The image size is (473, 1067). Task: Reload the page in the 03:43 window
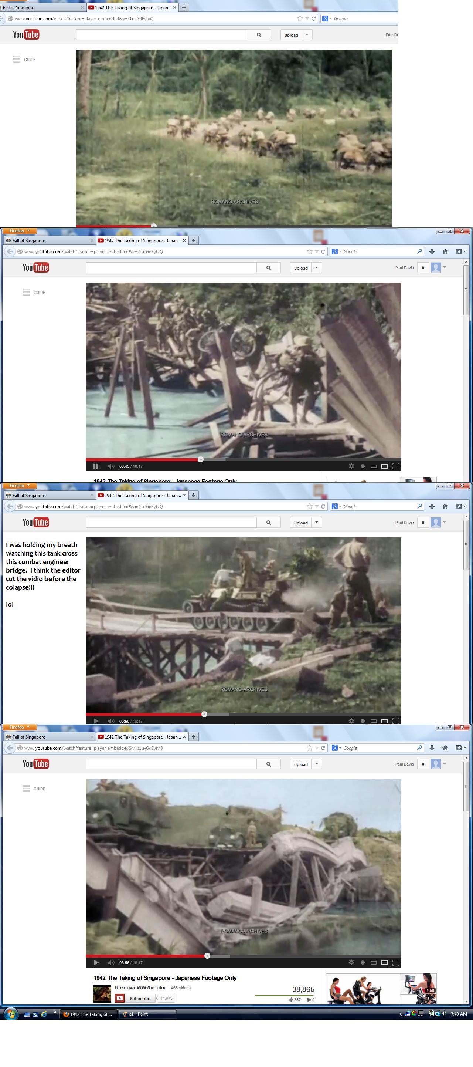[323, 251]
